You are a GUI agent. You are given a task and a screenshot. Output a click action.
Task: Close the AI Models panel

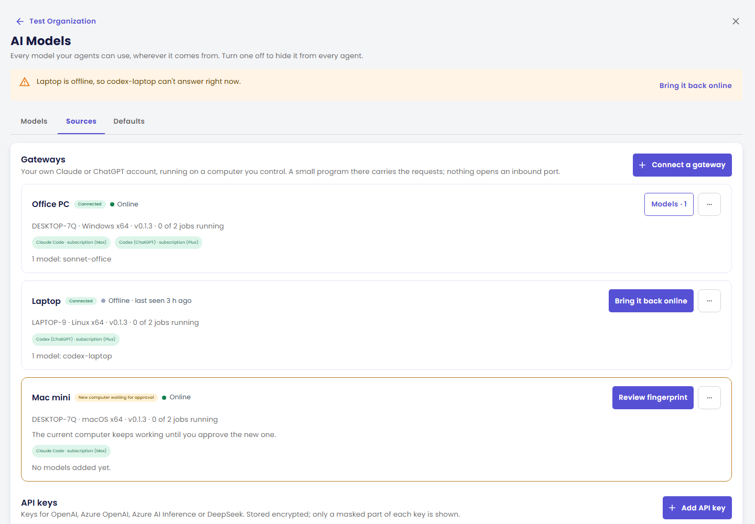coord(736,21)
